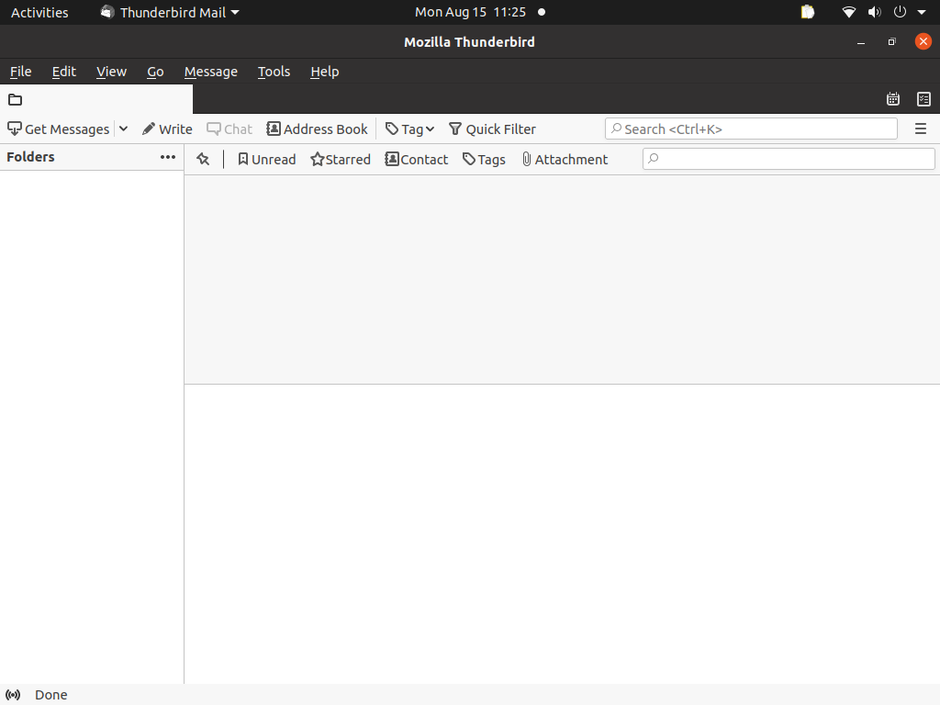
Task: Toggle the keep filters pinned icon
Action: pos(203,160)
